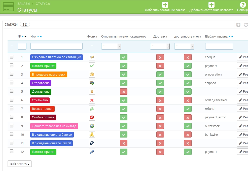The width and height of the screenshot is (248, 171).
Task: Edit Ошибка оплаты status row
Action: pyautogui.click(x=243, y=117)
